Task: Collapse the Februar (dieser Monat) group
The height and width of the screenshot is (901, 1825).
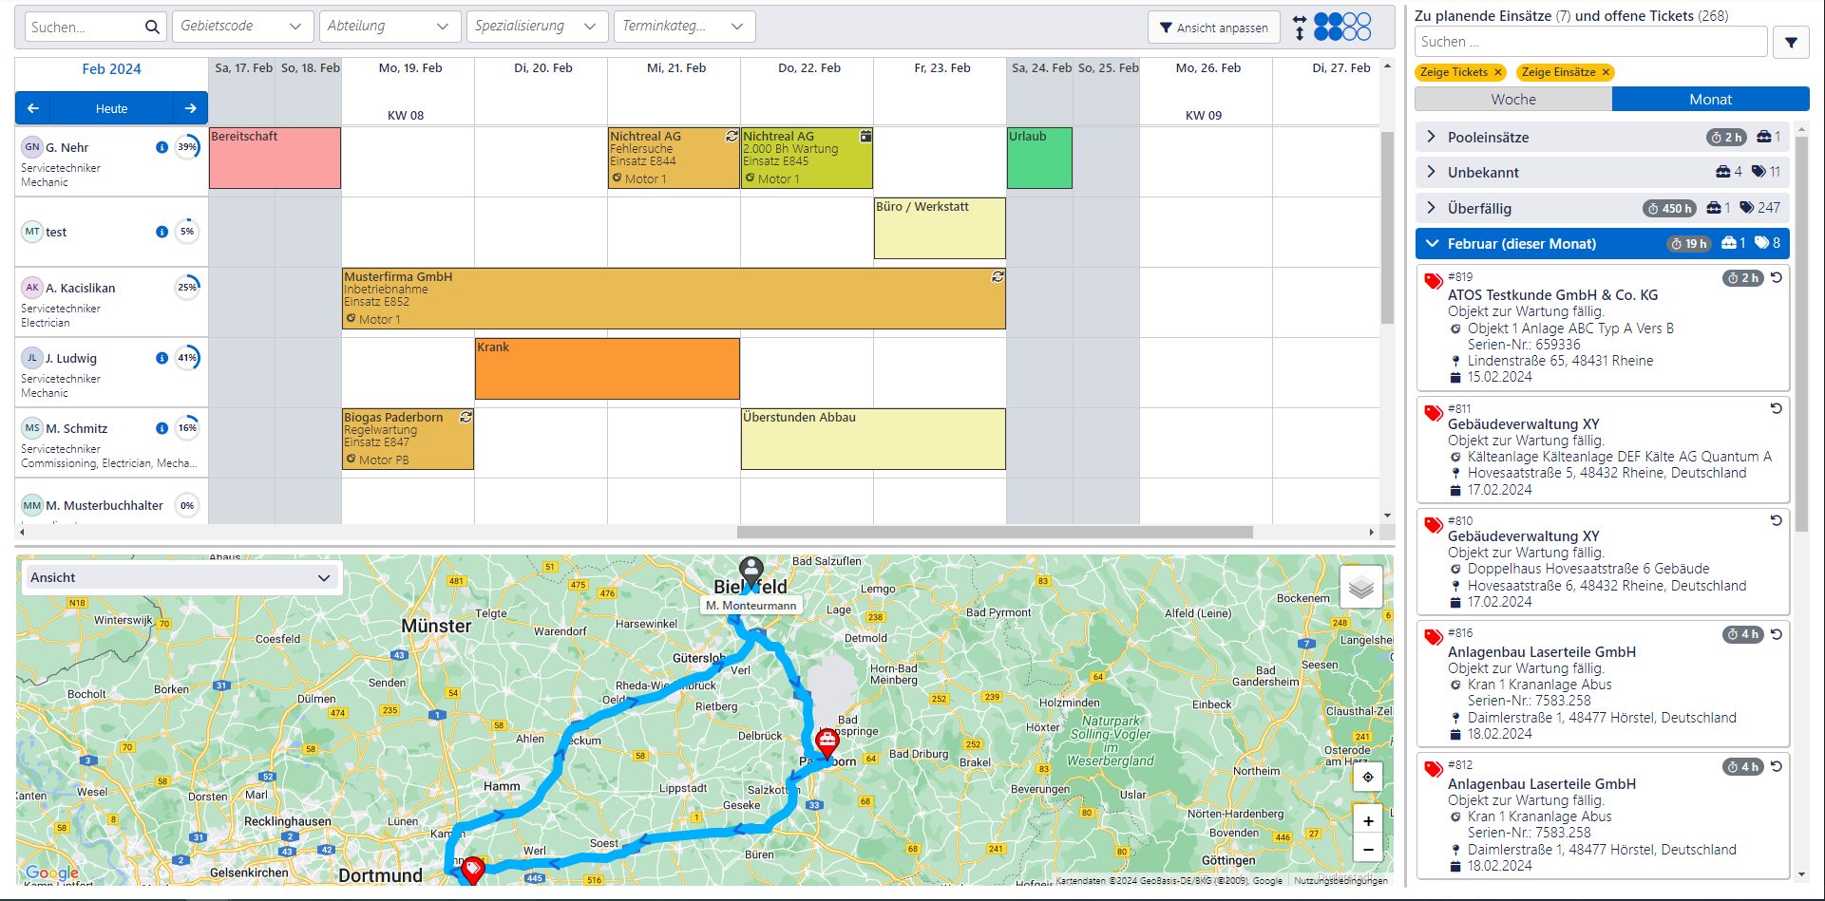Action: pyautogui.click(x=1432, y=244)
